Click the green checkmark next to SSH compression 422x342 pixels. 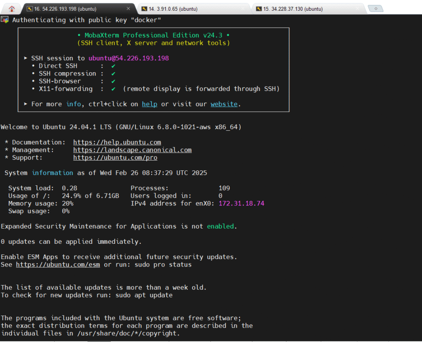pyautogui.click(x=113, y=73)
